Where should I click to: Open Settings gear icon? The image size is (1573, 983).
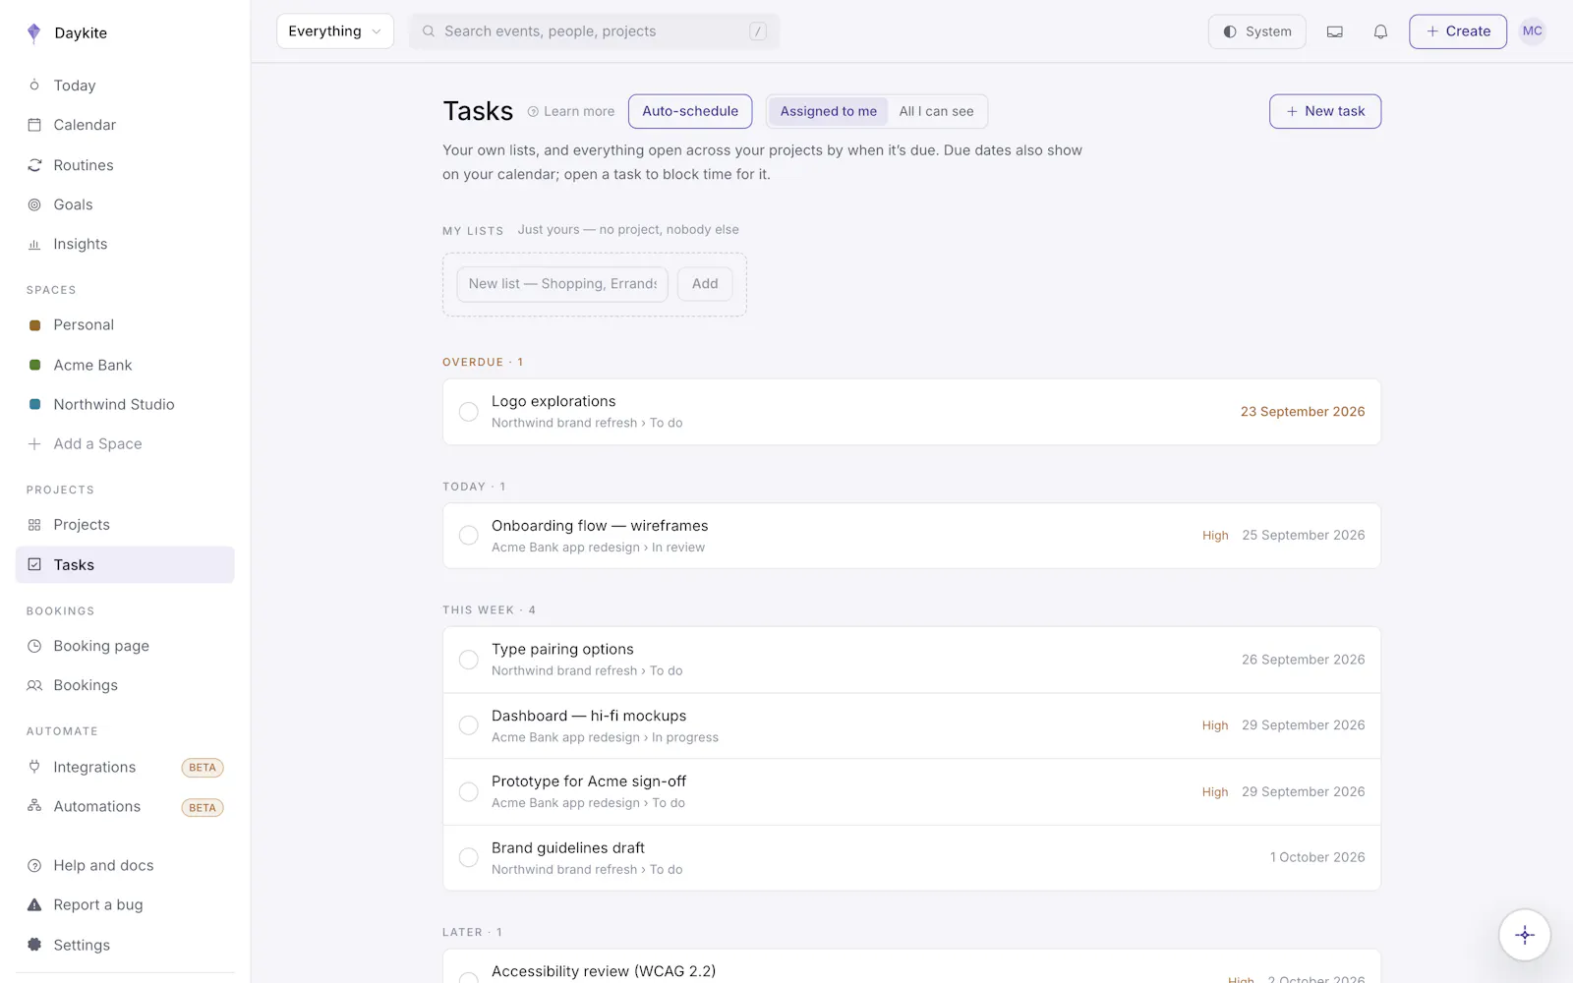point(34,945)
